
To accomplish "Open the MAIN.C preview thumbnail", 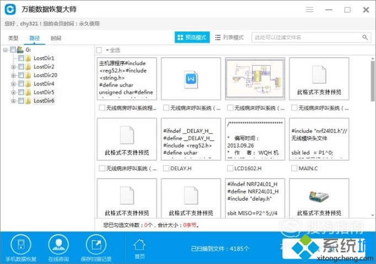I will 319,139.
